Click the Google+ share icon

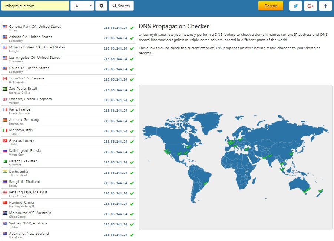click(x=310, y=6)
